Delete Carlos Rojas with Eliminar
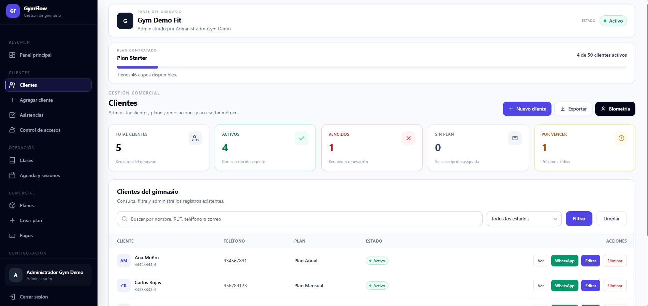 click(x=615, y=286)
